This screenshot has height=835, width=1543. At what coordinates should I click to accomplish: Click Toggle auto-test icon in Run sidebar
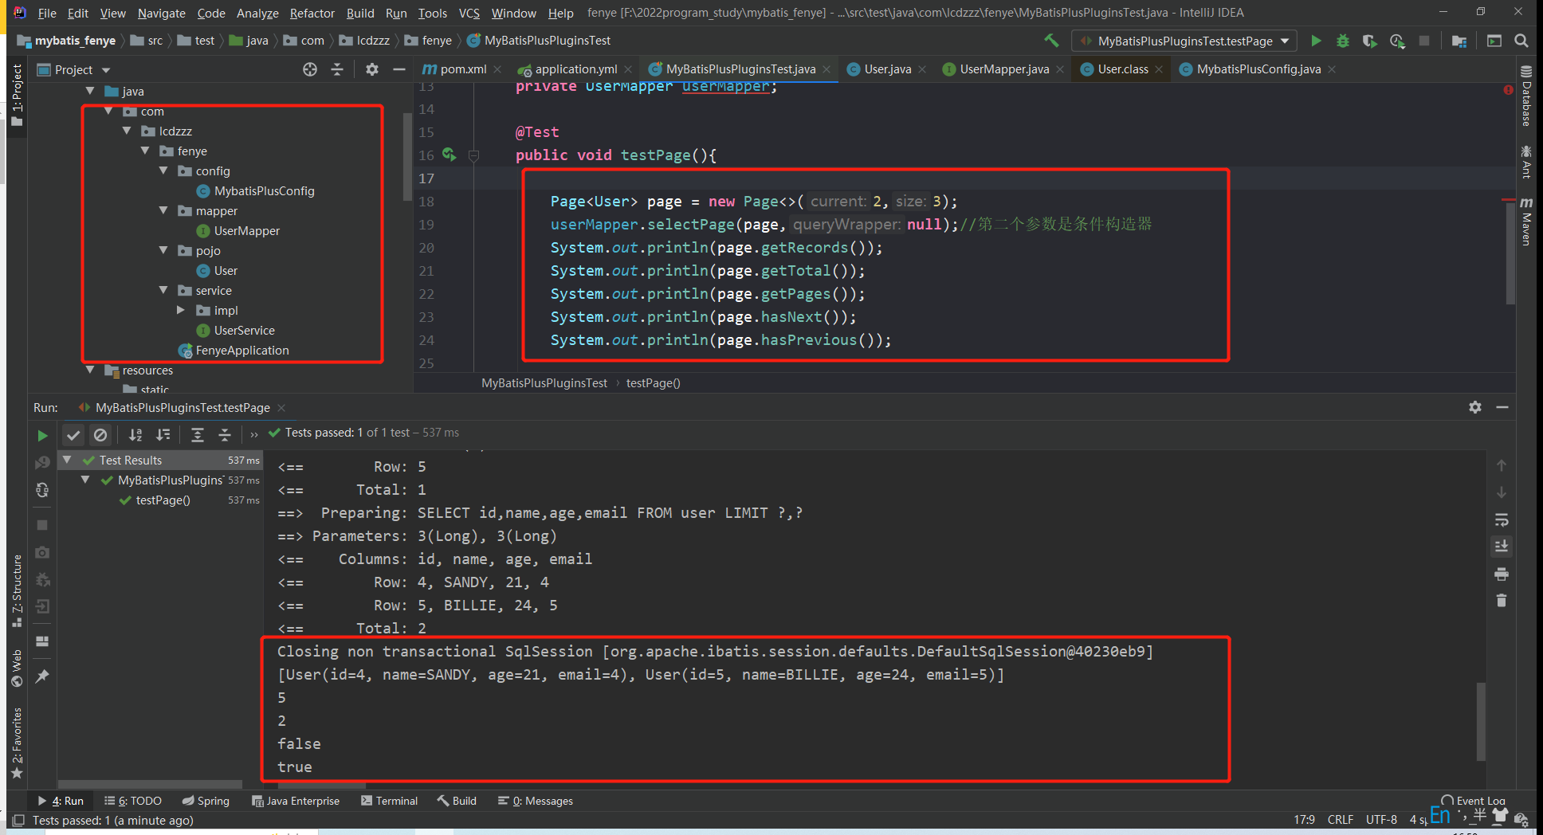pyautogui.click(x=42, y=490)
